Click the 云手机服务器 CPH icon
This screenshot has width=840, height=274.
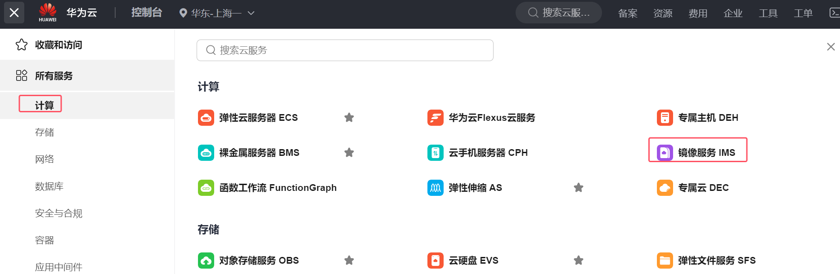(436, 153)
